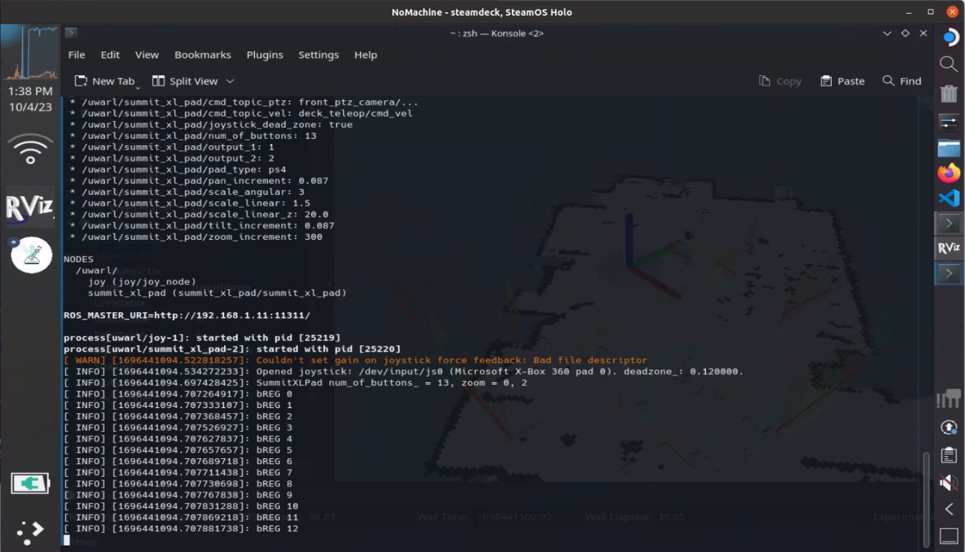Select the orange WARN joystick feedback line

[x=356, y=360]
